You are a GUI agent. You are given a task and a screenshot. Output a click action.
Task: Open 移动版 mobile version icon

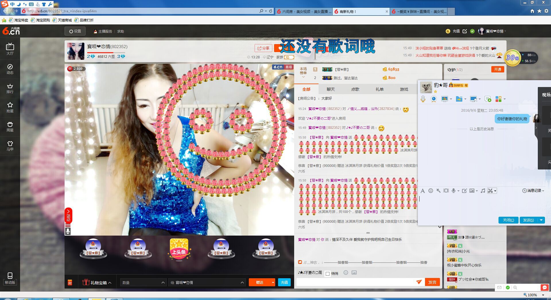10,279
